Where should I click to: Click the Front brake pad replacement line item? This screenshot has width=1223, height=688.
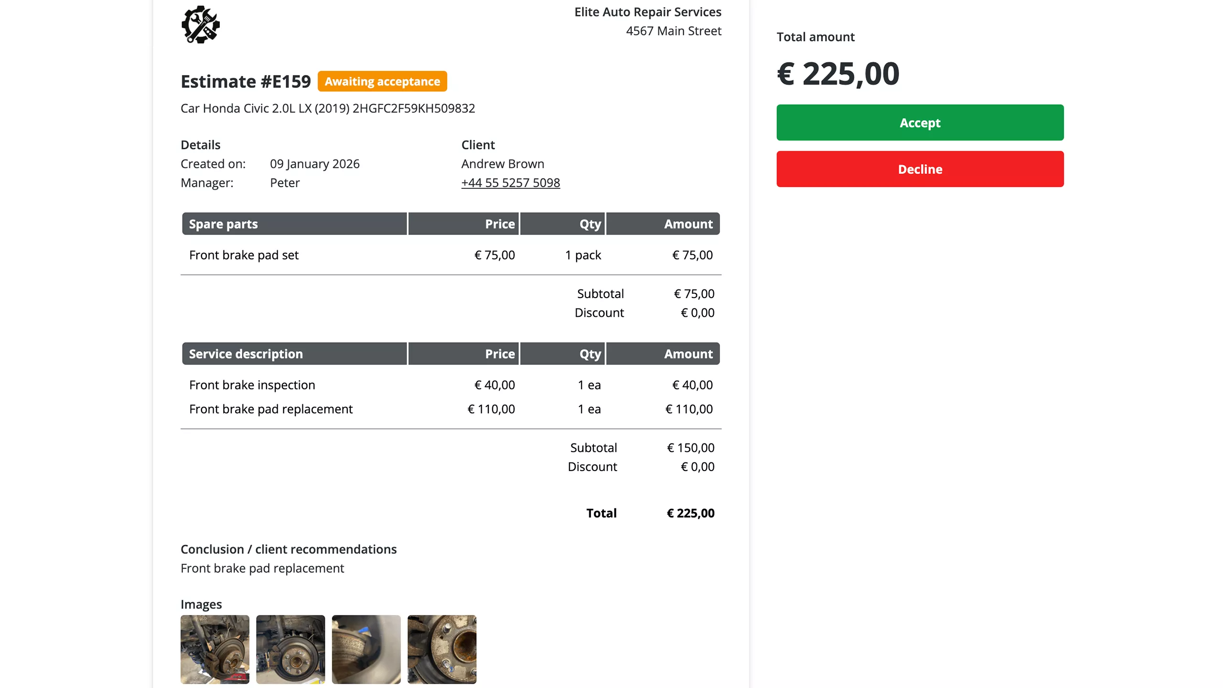tap(270, 409)
